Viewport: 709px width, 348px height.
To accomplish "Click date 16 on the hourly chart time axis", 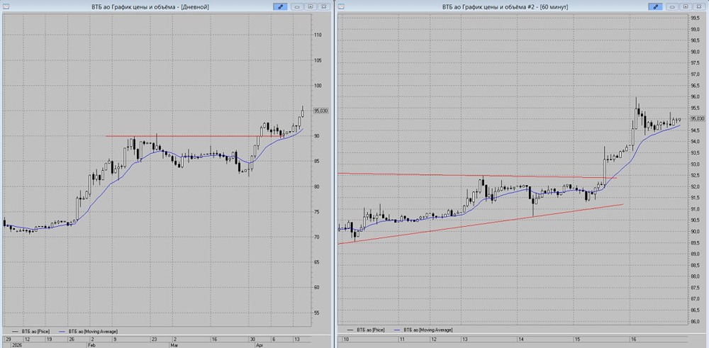I will pos(633,339).
